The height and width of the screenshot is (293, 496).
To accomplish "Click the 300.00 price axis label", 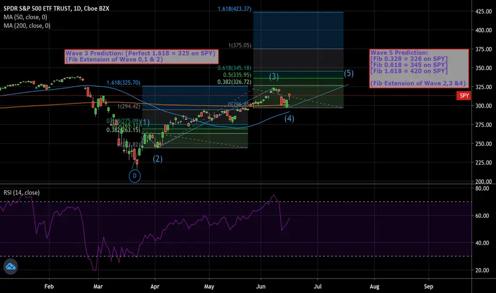I will (484, 106).
